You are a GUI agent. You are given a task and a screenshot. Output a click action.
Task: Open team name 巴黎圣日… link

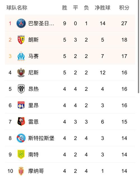click(x=41, y=23)
